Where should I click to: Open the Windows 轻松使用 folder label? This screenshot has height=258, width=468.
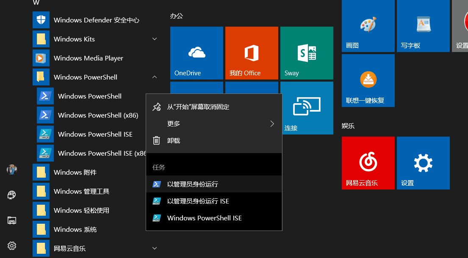[x=81, y=211]
